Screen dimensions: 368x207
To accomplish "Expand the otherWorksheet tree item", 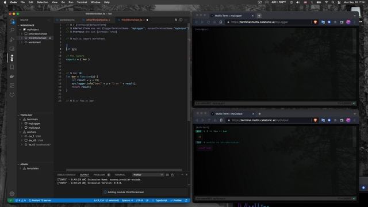I will (x=22, y=34).
